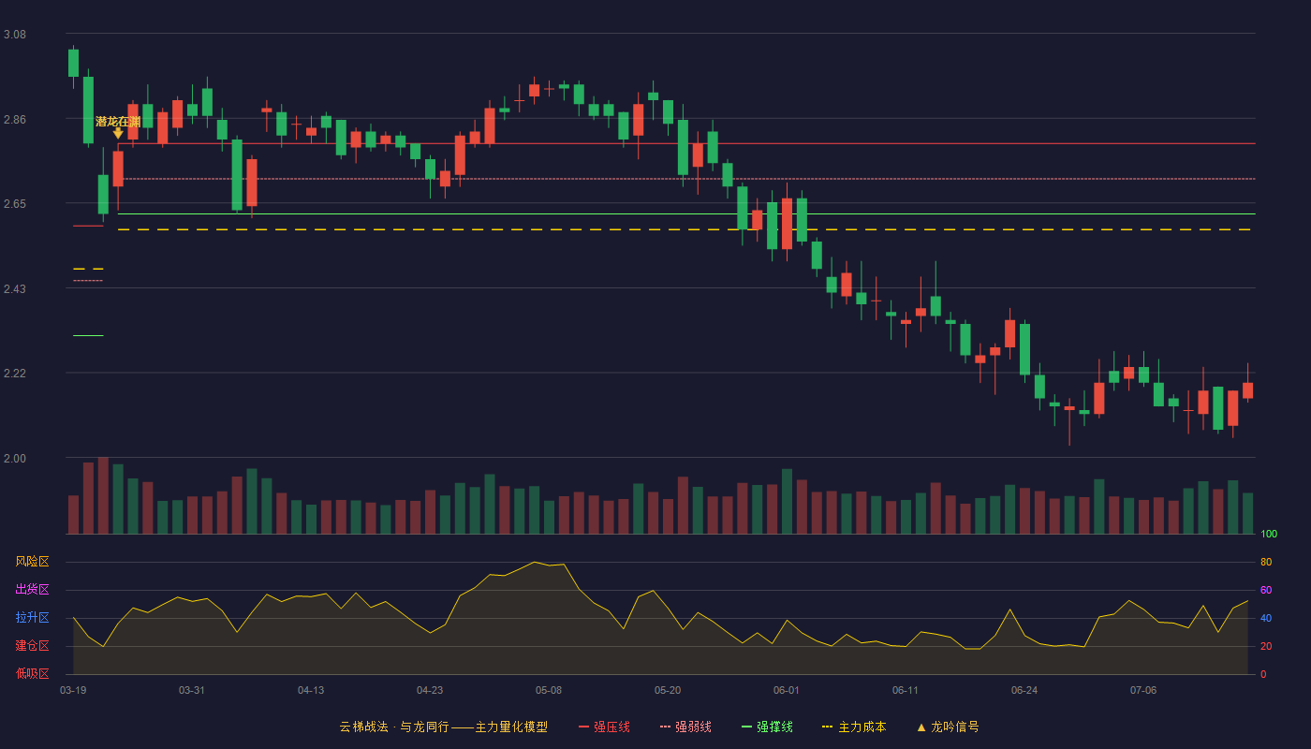Click the 2.00 price axis label
Image resolution: width=1311 pixels, height=749 pixels.
coord(15,459)
